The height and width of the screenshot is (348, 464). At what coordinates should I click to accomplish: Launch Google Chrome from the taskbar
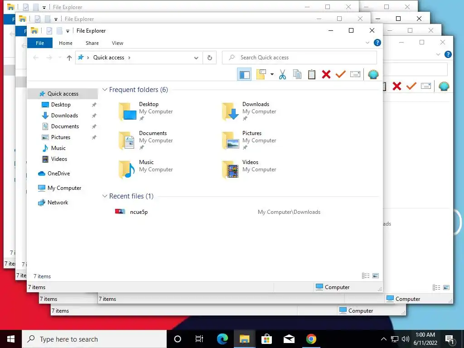(x=311, y=339)
